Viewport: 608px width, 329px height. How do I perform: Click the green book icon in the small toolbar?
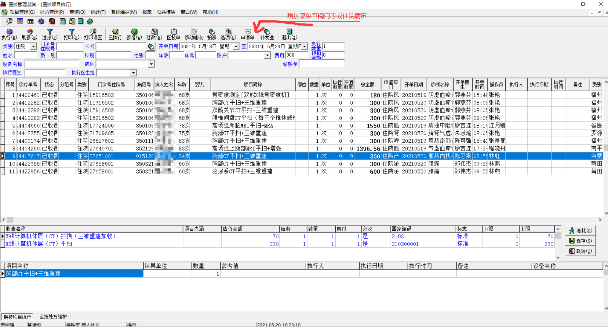coord(90,21)
